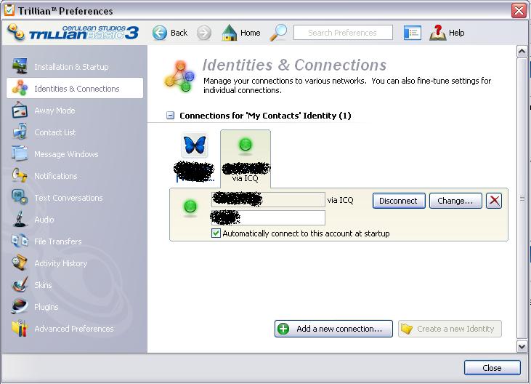Remove connection with the red X button
Screen dimensions: 531x384
coord(494,201)
